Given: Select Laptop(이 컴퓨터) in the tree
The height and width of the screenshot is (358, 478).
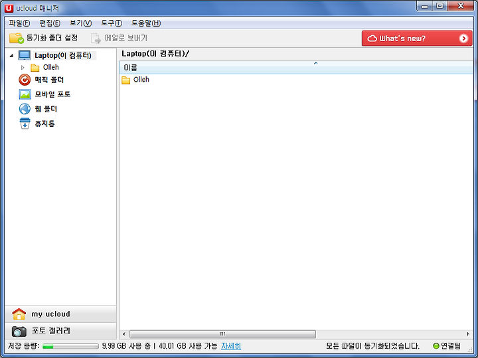Looking at the screenshot, I should tap(63, 56).
